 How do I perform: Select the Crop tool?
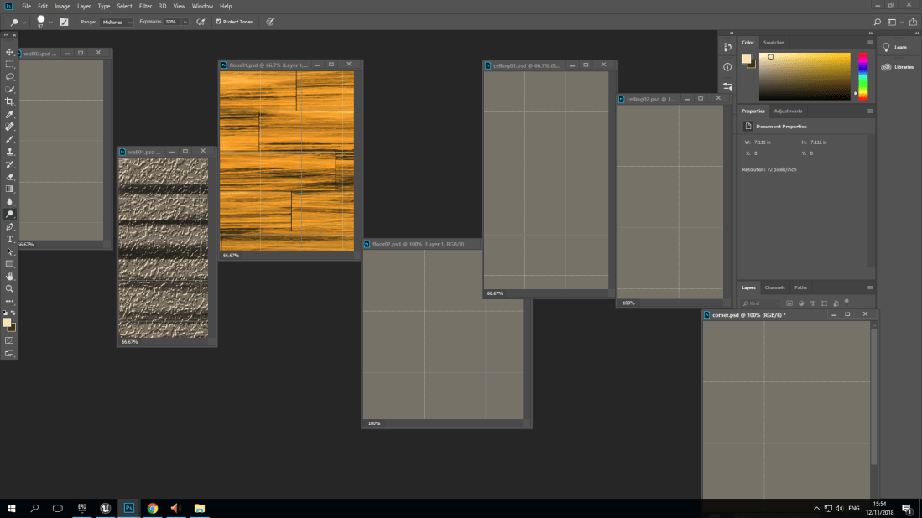point(9,101)
